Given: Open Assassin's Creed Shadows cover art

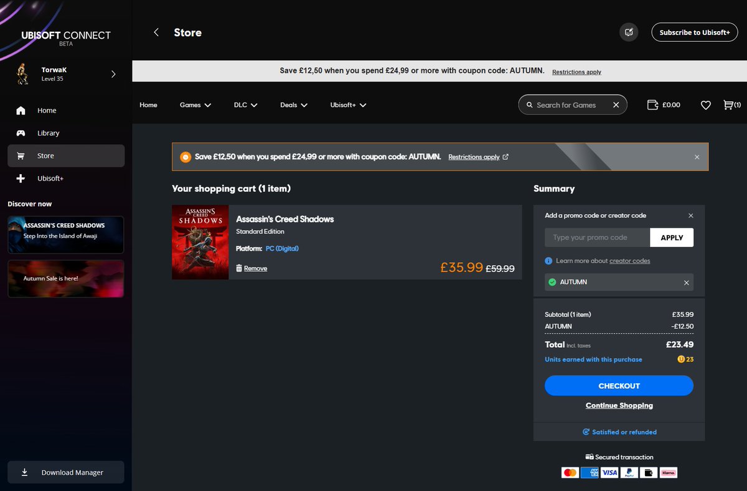Looking at the screenshot, I should (200, 242).
